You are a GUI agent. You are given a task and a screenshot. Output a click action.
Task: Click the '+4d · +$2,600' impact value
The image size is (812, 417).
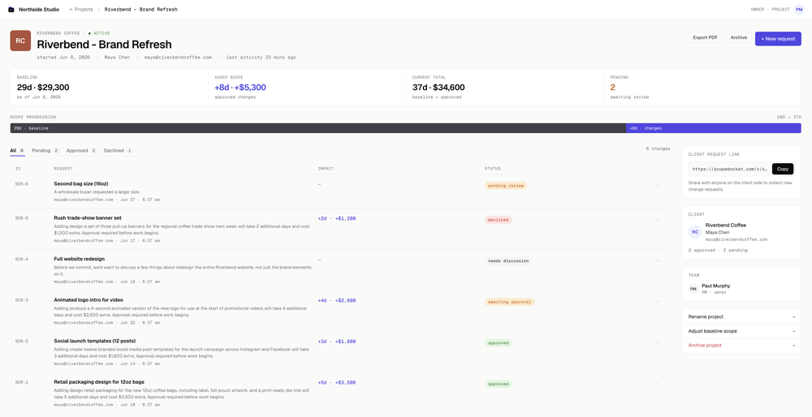337,301
